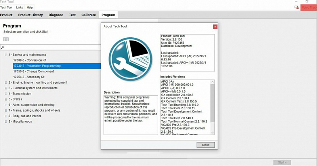This screenshot has height=166, width=317.
Task: Expand 9 - Miscellaneous node
Action: (x=6, y=122)
